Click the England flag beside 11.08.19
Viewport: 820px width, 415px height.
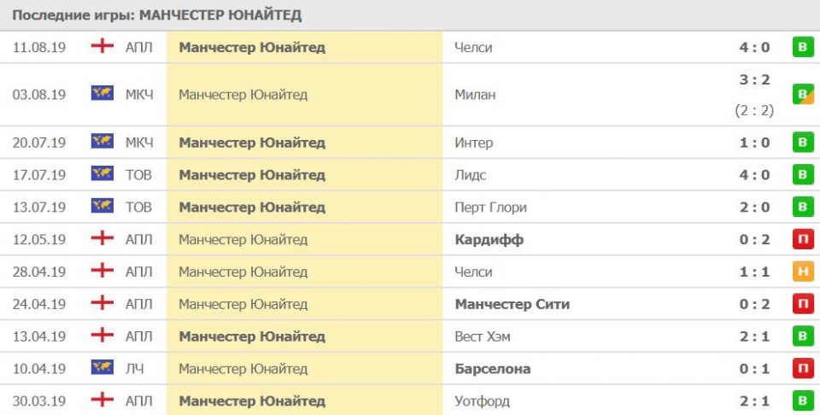[102, 47]
